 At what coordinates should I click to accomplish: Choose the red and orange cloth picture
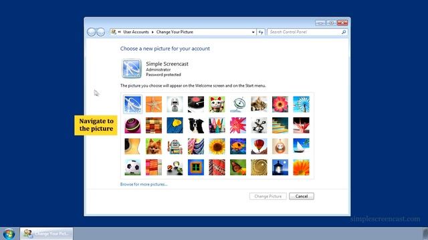tap(154, 167)
